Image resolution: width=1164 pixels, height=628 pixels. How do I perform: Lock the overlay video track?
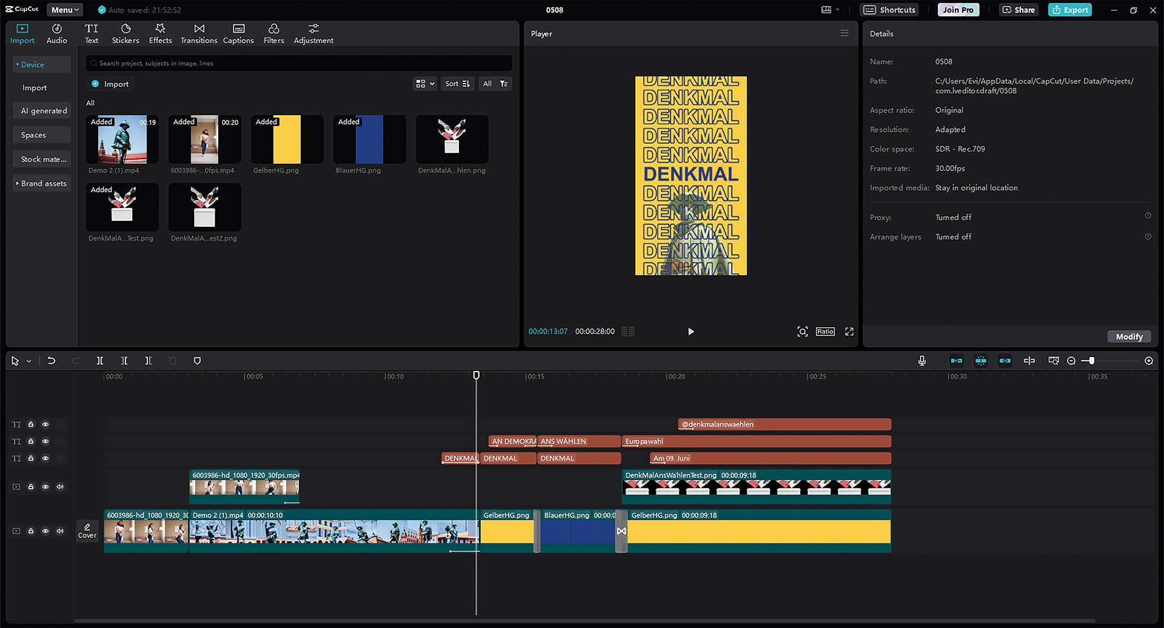point(31,487)
